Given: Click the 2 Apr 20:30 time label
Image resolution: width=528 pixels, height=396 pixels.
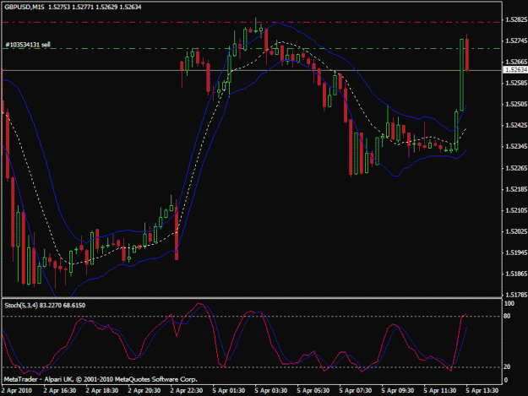Looking at the screenshot, I should [x=144, y=391].
